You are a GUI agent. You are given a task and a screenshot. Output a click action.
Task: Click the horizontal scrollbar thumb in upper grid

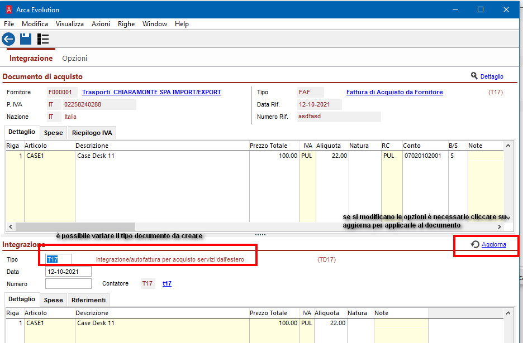pos(75,227)
